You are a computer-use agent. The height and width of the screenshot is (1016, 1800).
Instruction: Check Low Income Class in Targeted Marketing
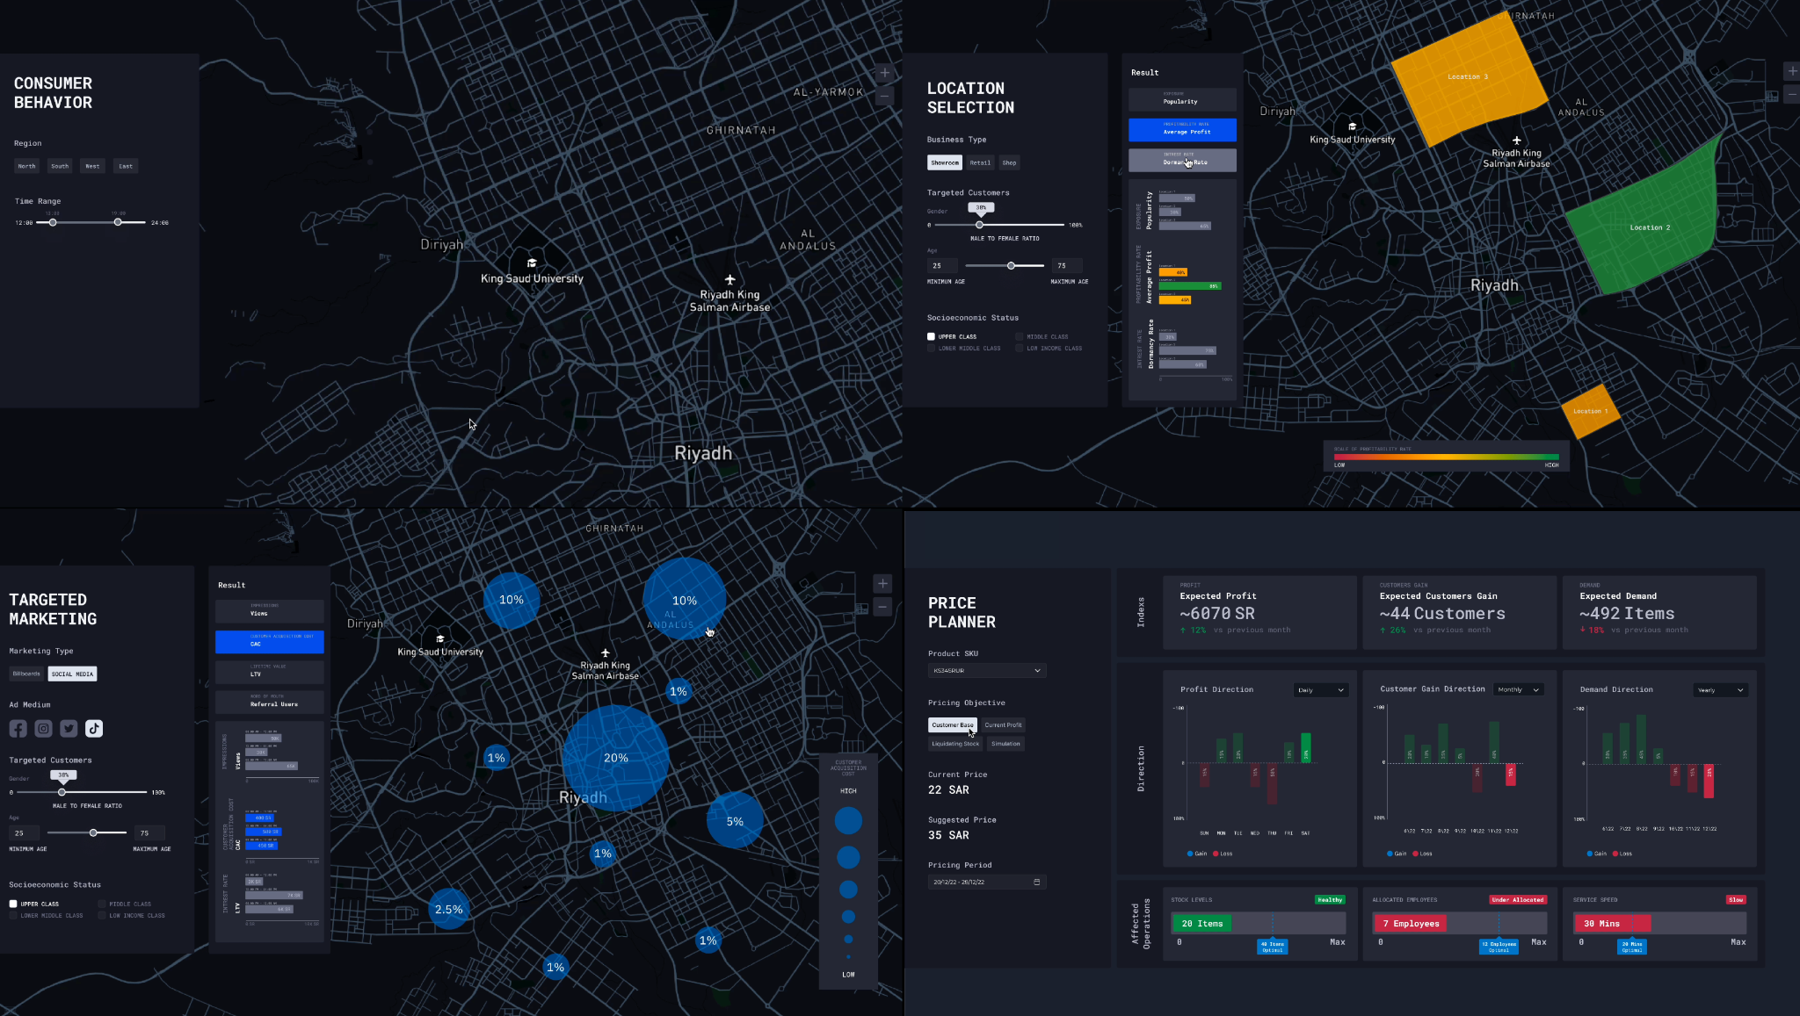(102, 915)
